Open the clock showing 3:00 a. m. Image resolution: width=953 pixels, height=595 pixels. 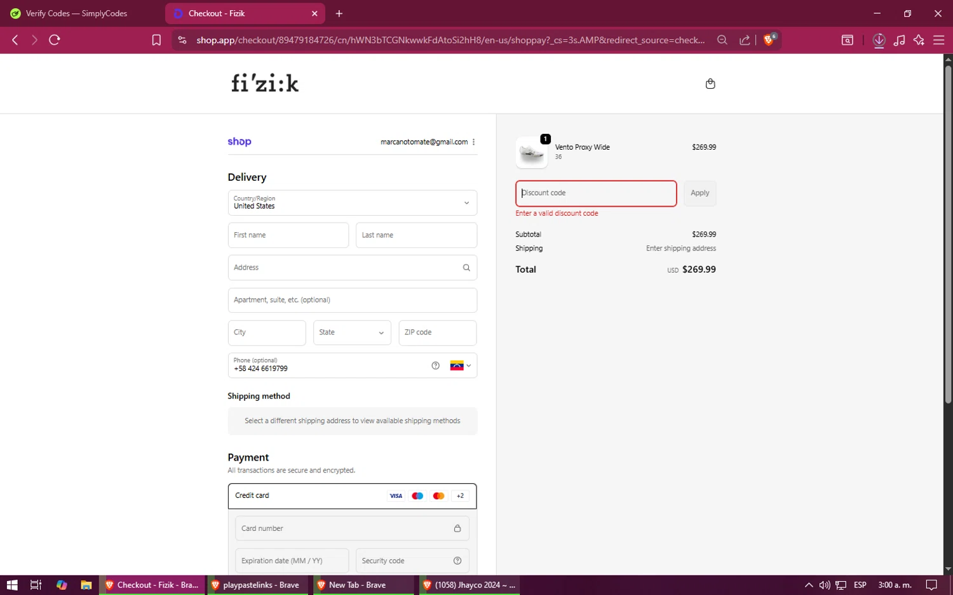[x=895, y=585]
